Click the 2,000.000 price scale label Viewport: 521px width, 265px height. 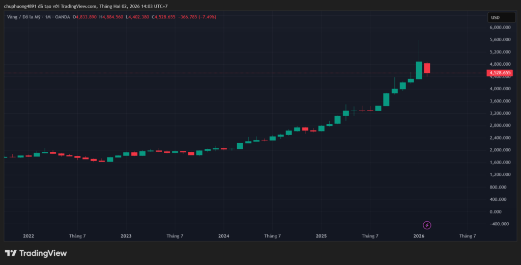coord(499,150)
